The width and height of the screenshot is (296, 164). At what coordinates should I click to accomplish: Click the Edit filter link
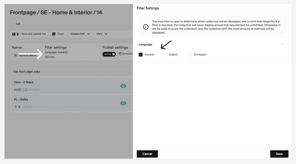click(50, 57)
